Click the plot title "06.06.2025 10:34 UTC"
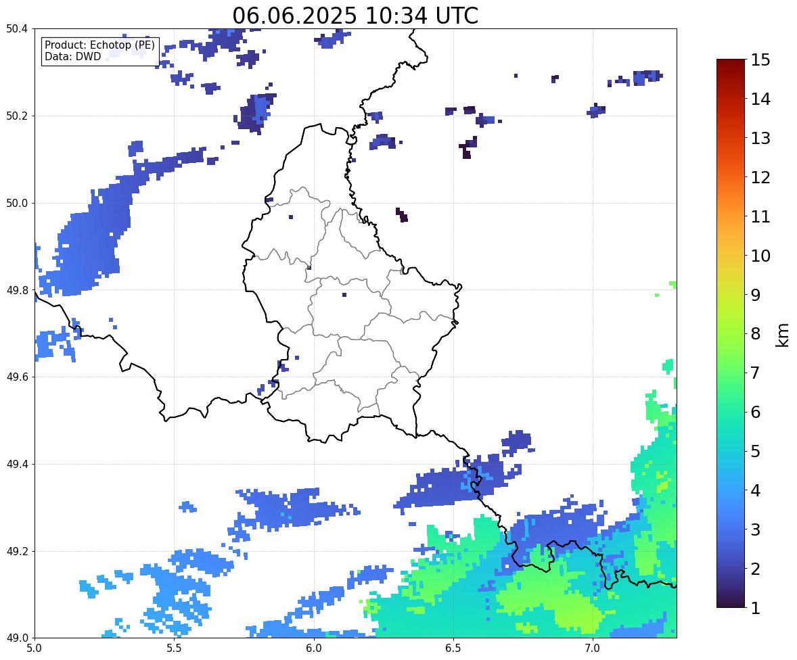This screenshot has height=660, width=797. tap(355, 16)
